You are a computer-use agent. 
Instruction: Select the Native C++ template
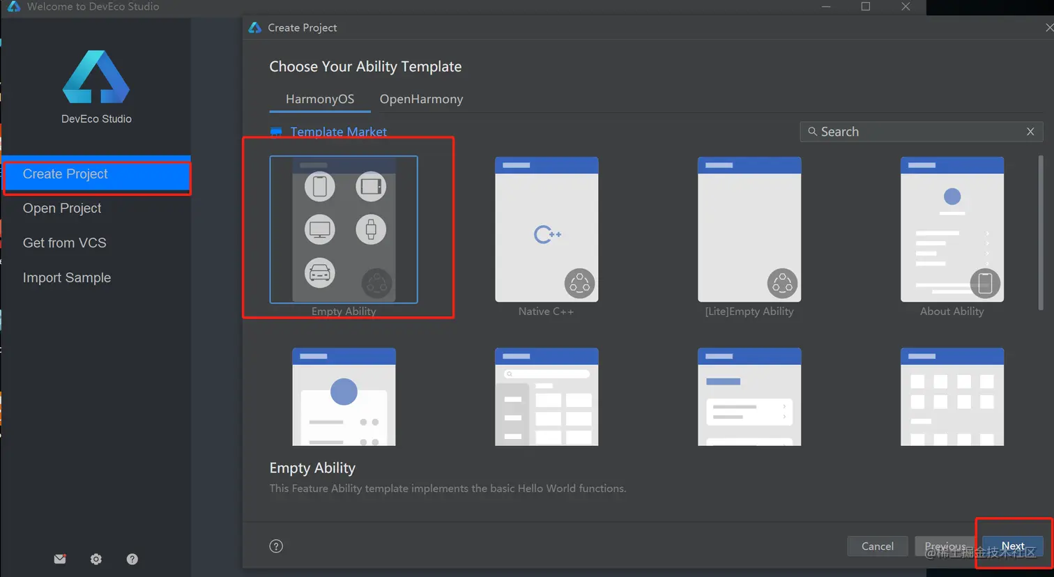click(547, 230)
